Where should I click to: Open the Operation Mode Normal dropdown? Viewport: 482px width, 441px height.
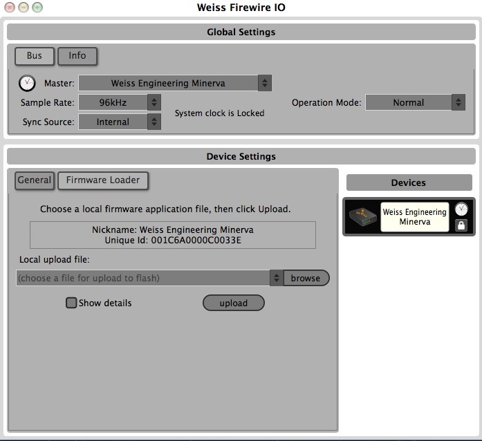[416, 102]
